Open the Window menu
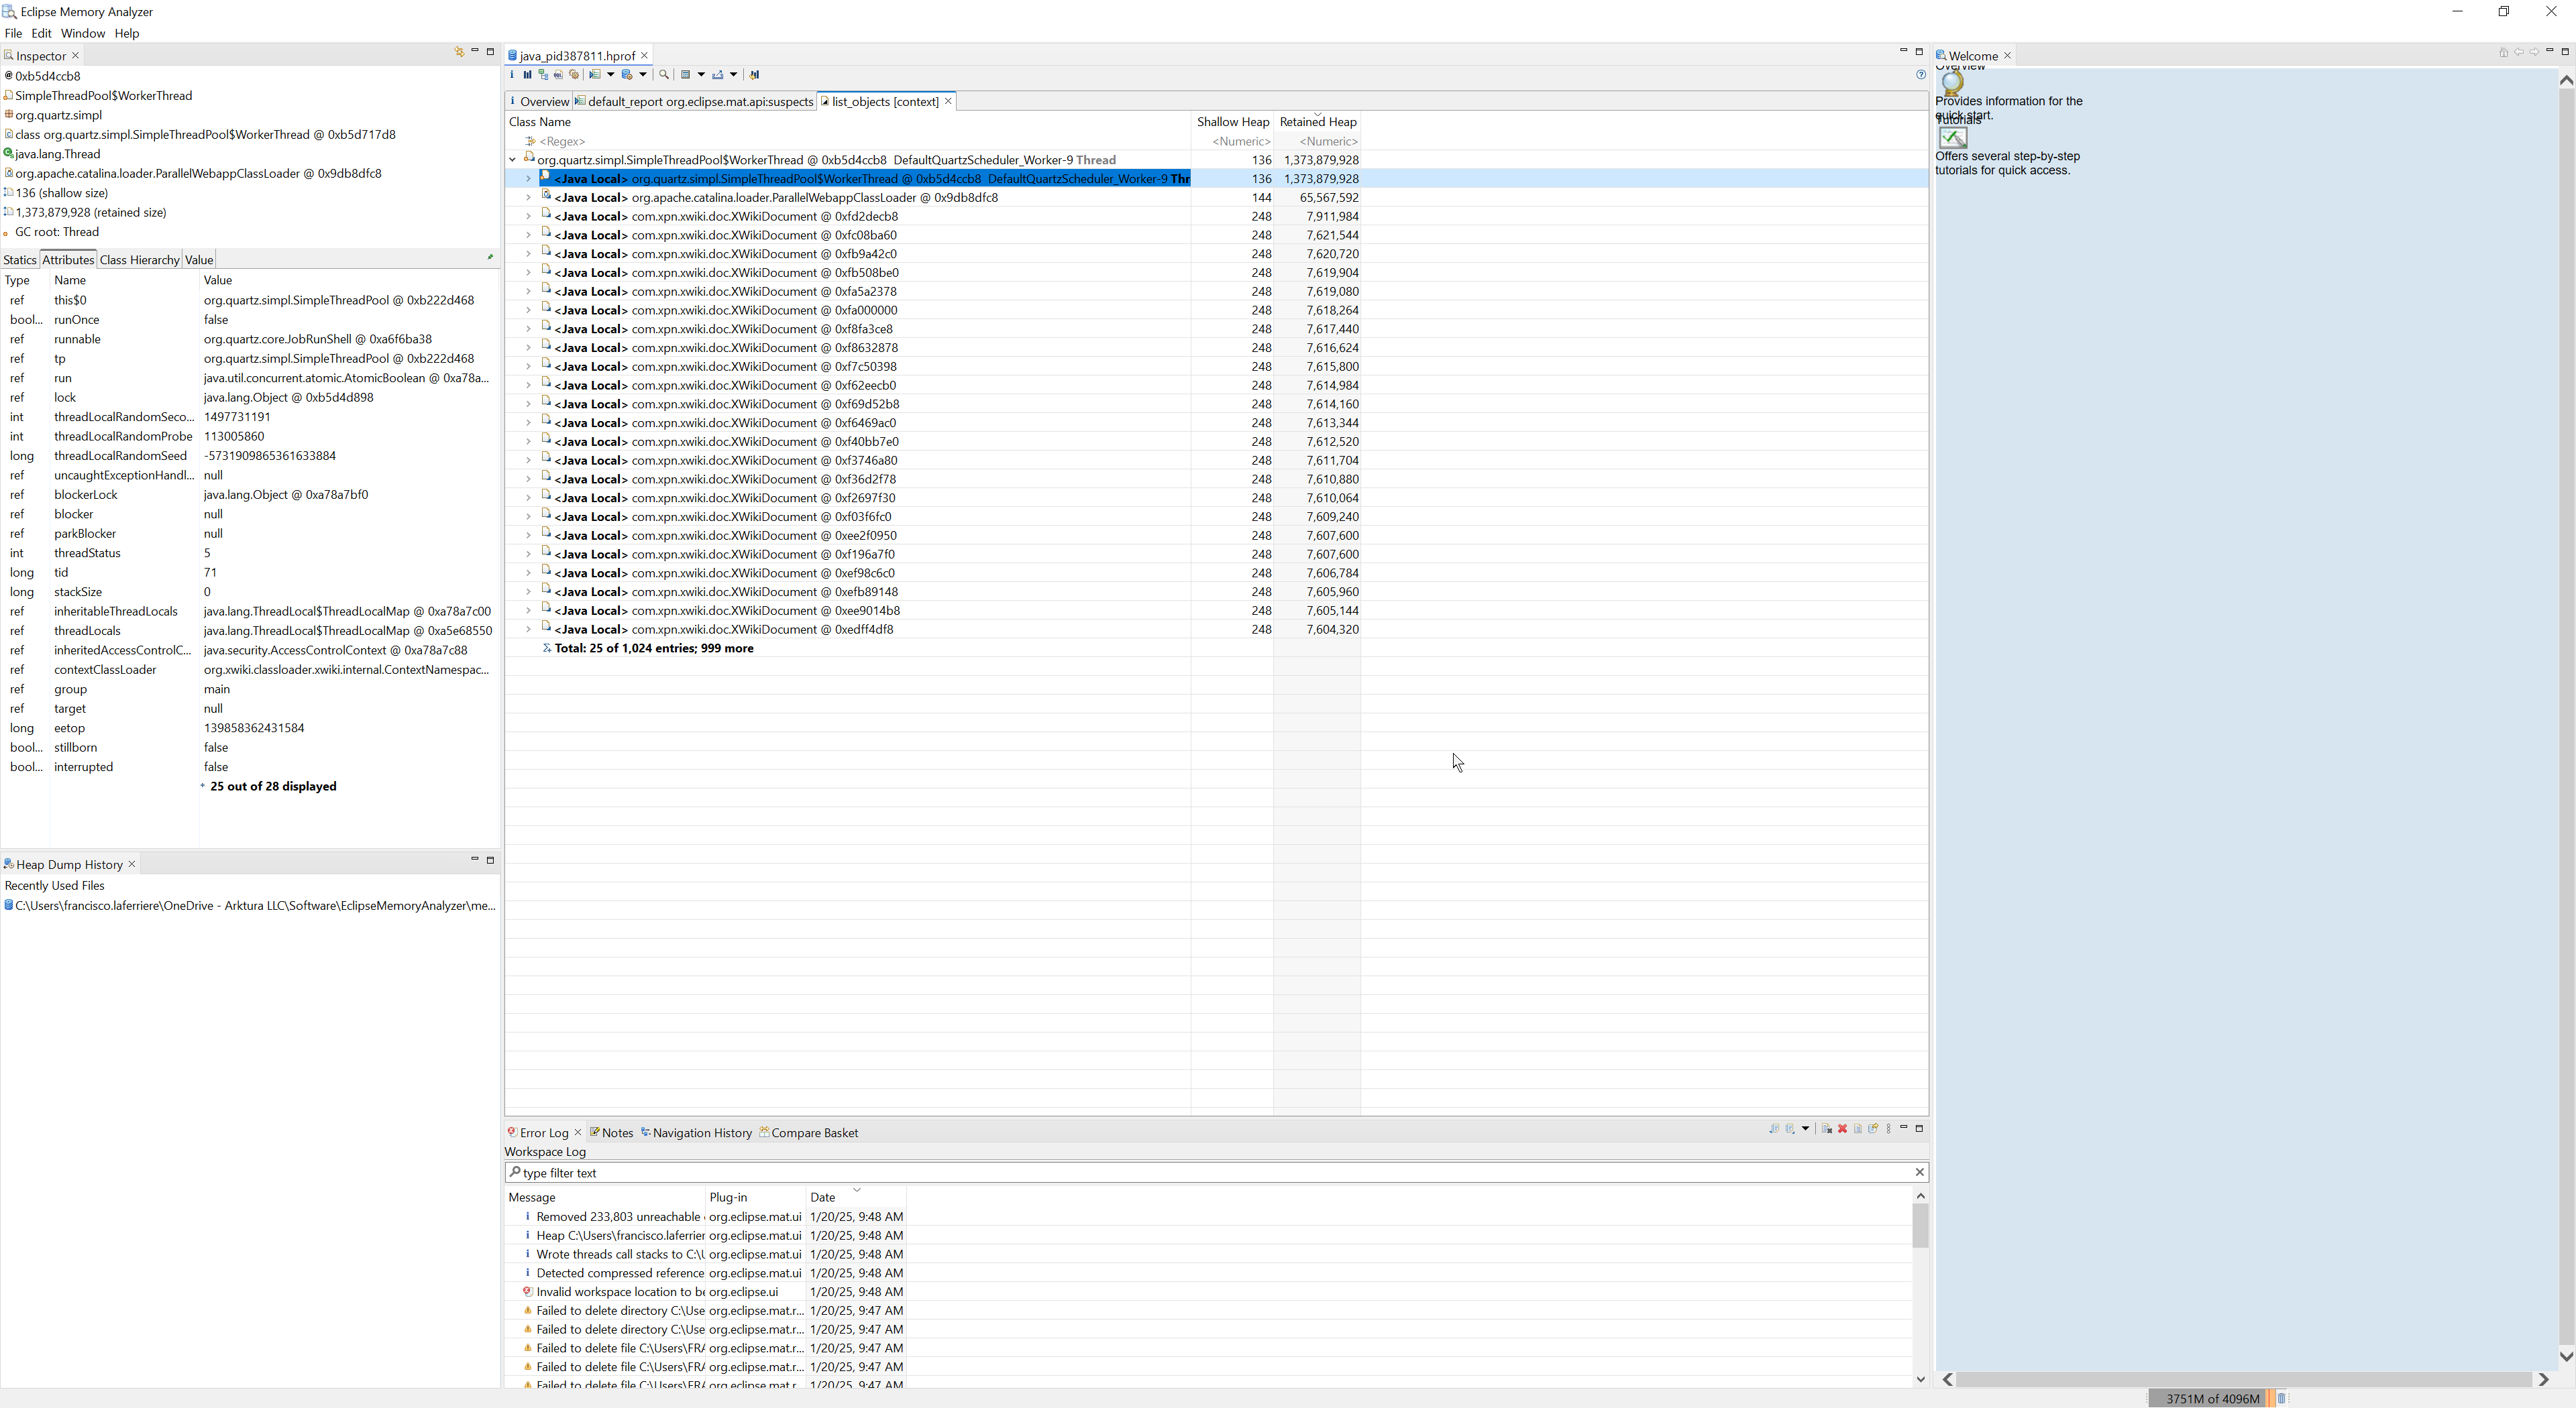 click(82, 33)
